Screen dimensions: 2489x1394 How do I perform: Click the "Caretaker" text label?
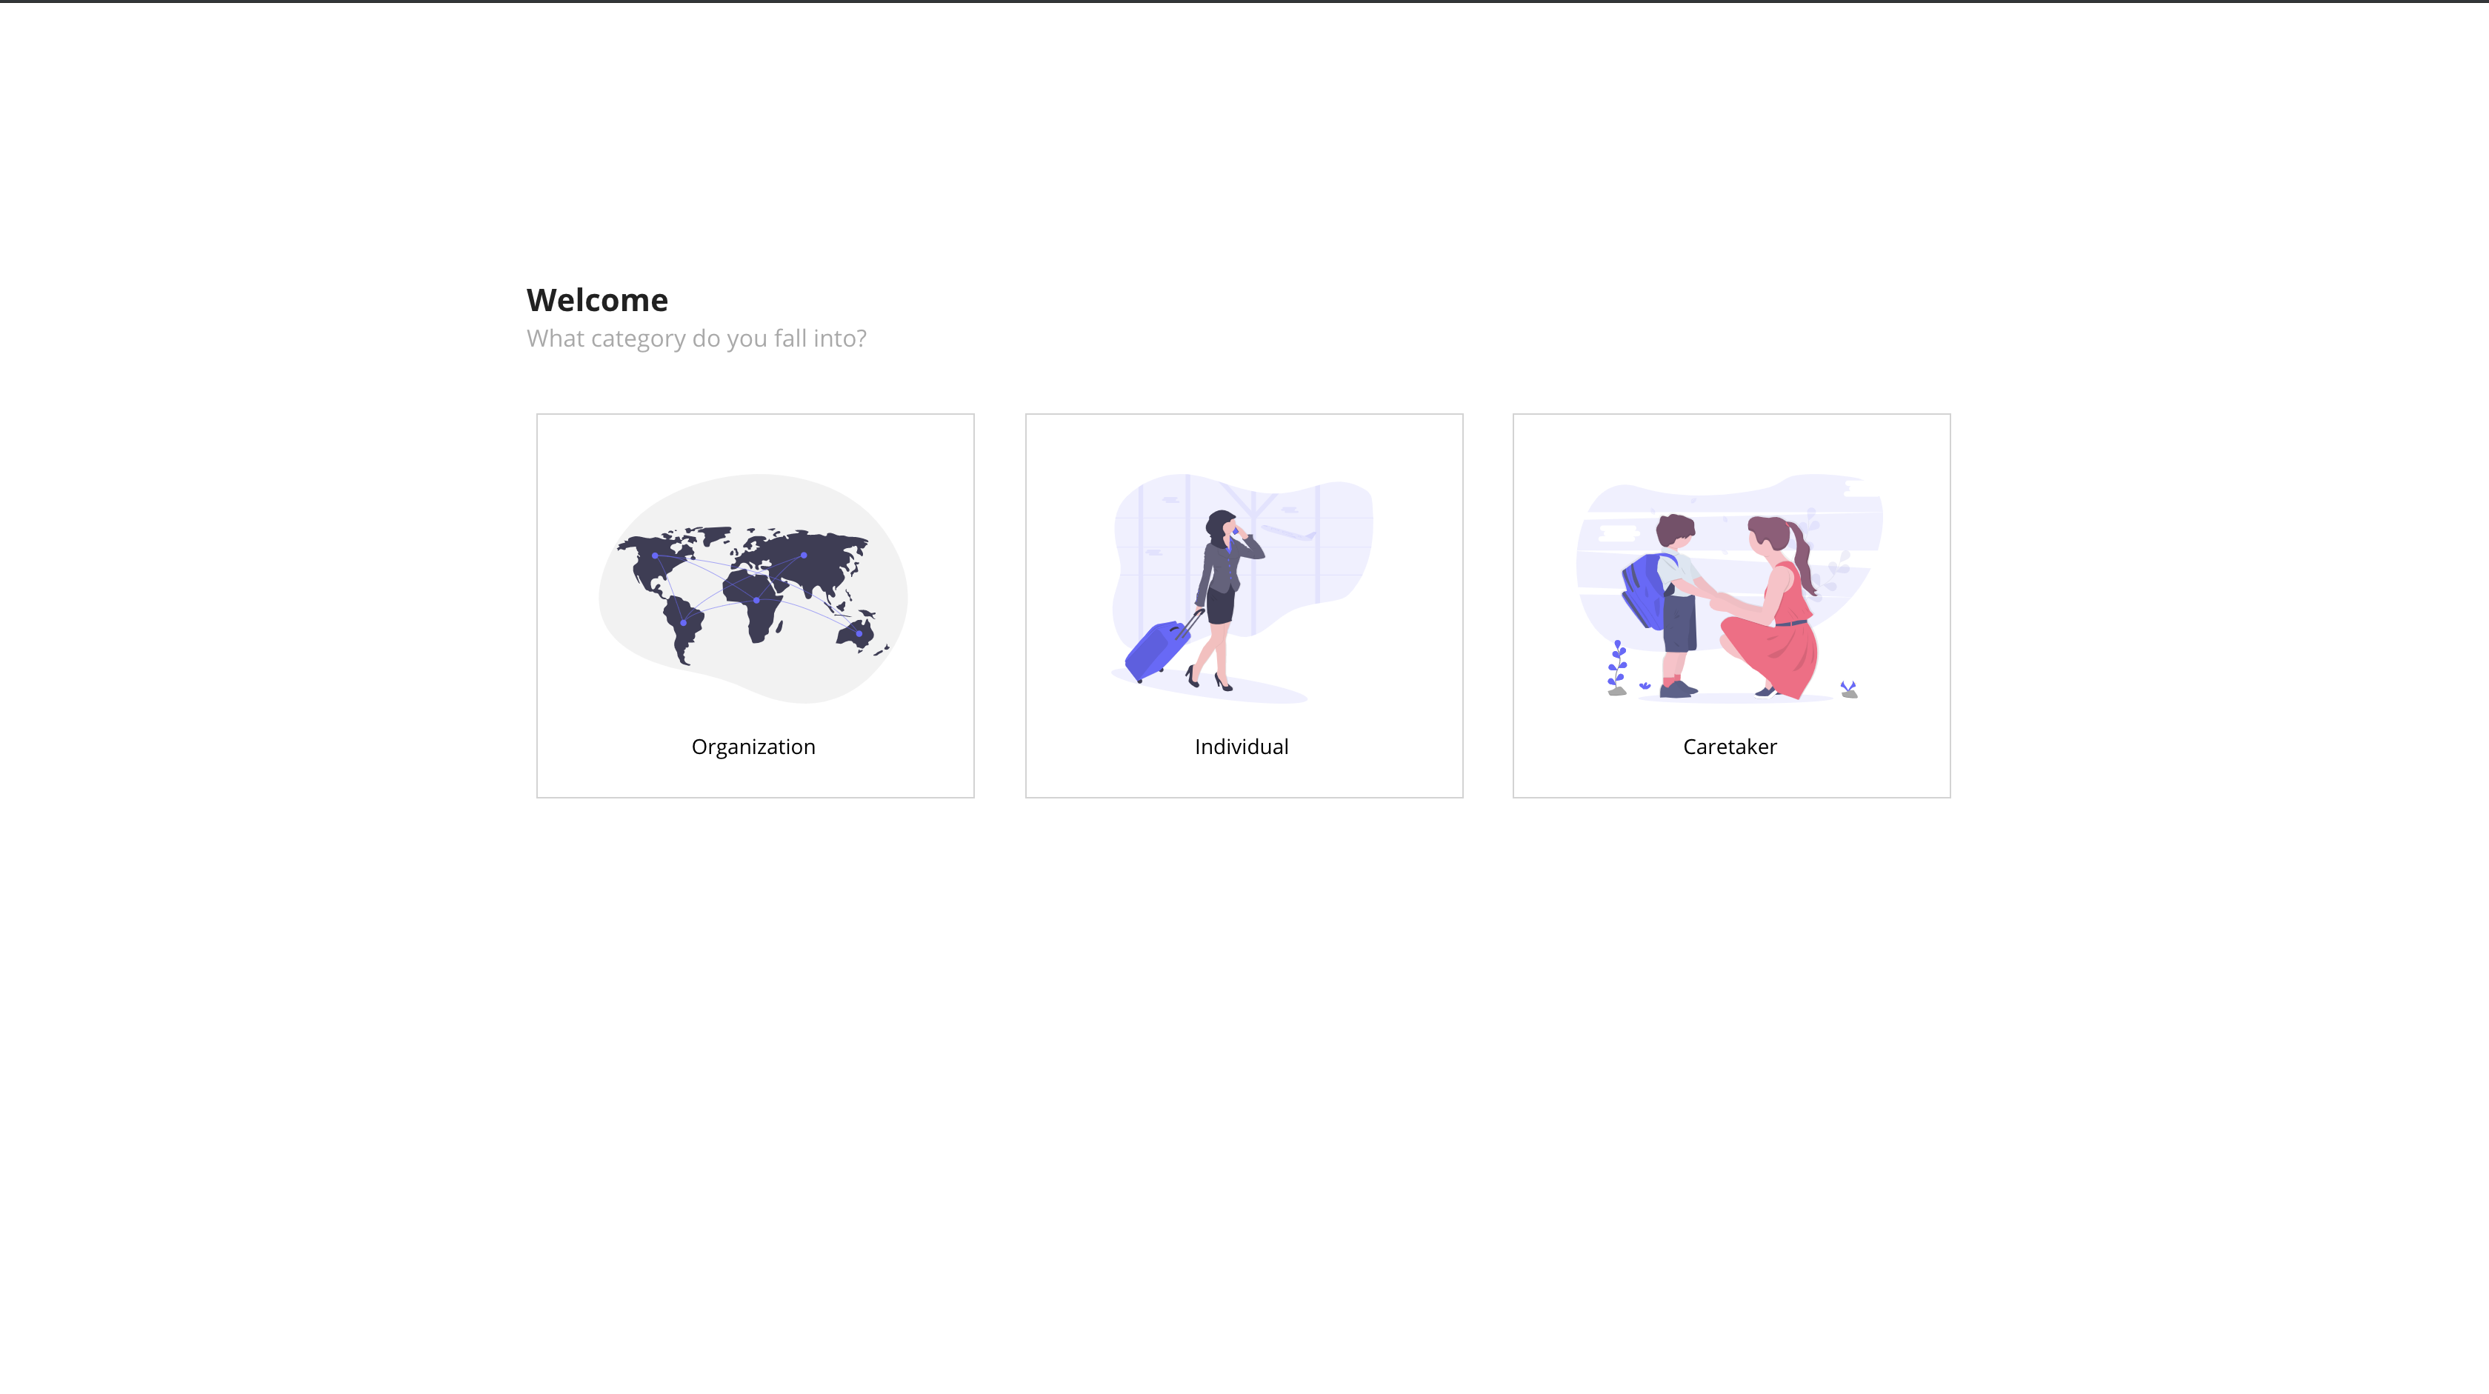[x=1728, y=747]
